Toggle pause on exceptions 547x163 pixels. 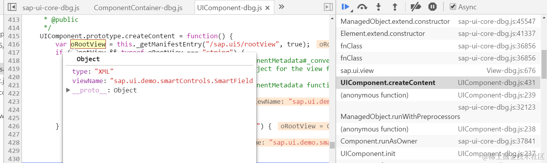[x=432, y=7]
